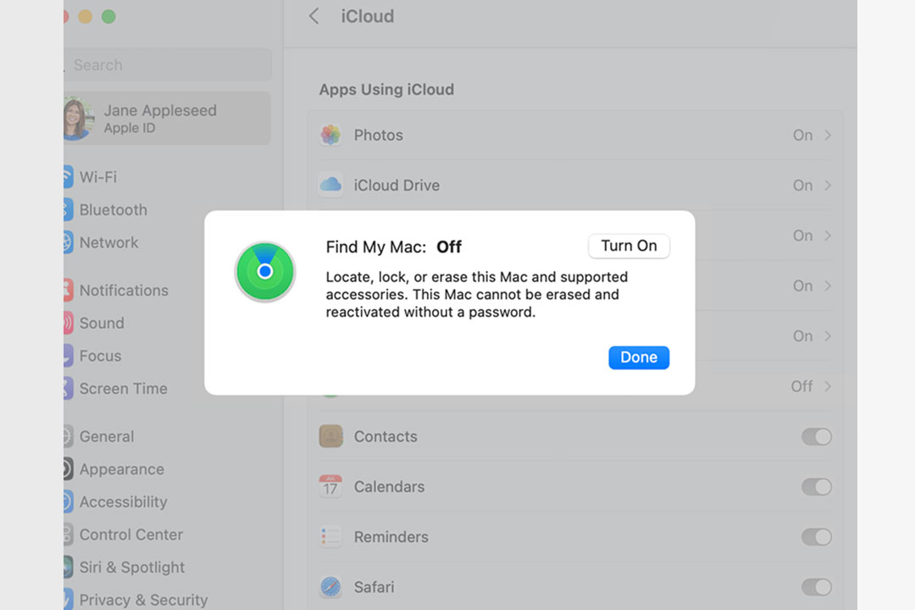This screenshot has height=610, width=915.
Task: Click the Photos row label
Action: tap(378, 135)
